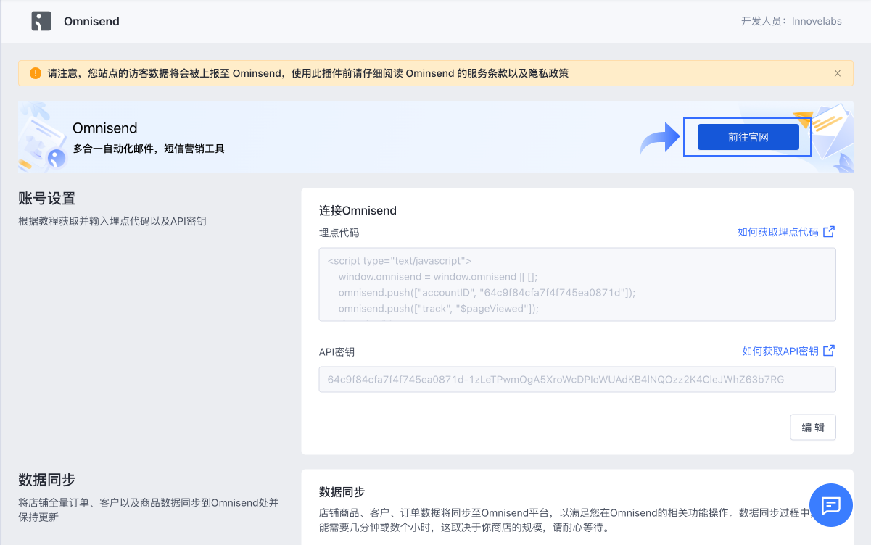Click the 多合一自动化邮件，短信营销工具 tagline

[x=149, y=149]
